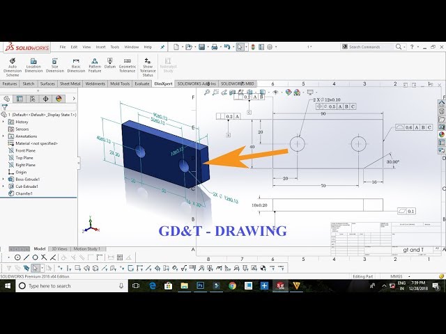Switch to the DimXpertManager tab icon
This screenshot has width=446, height=334.
coord(45,99)
